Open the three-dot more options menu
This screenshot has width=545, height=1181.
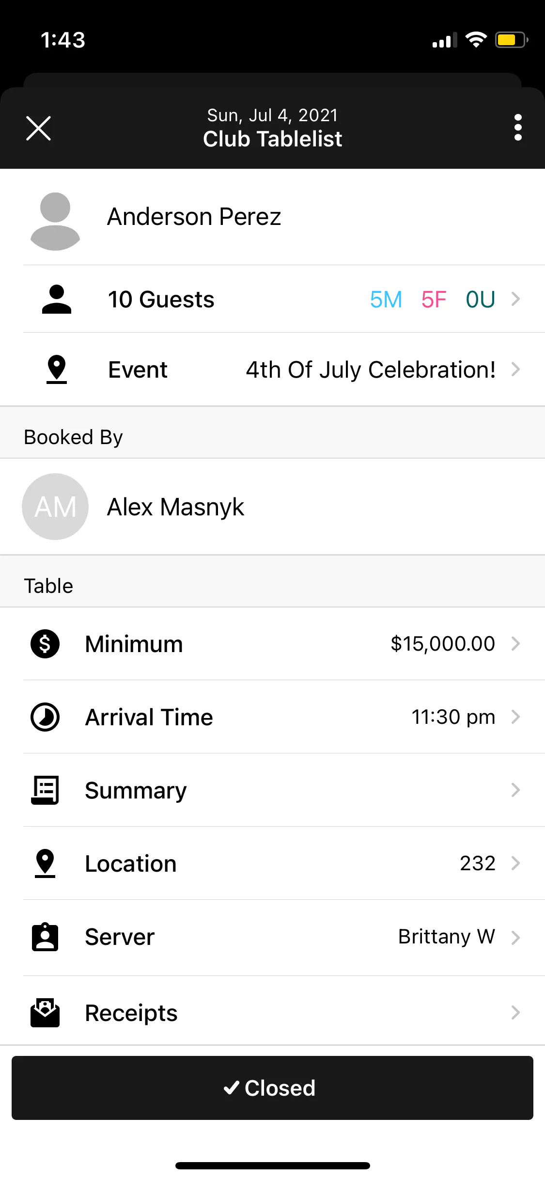[x=518, y=128]
